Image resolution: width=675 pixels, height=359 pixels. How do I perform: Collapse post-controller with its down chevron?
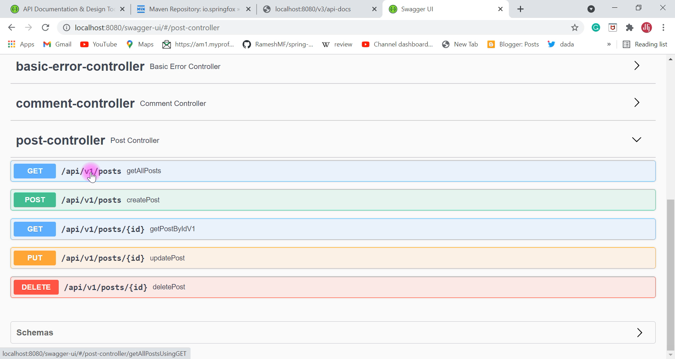(637, 140)
